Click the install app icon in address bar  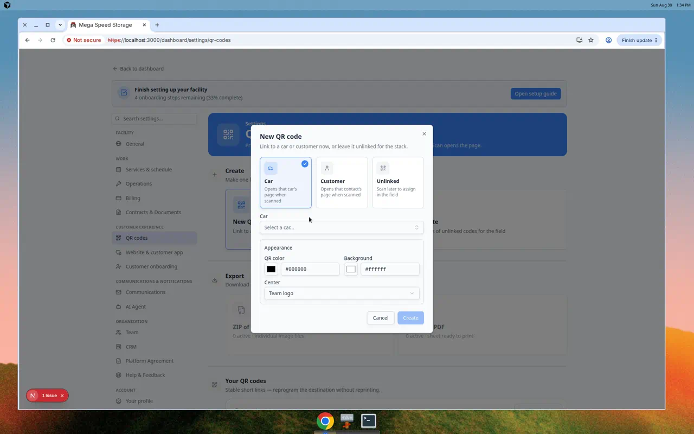click(579, 40)
